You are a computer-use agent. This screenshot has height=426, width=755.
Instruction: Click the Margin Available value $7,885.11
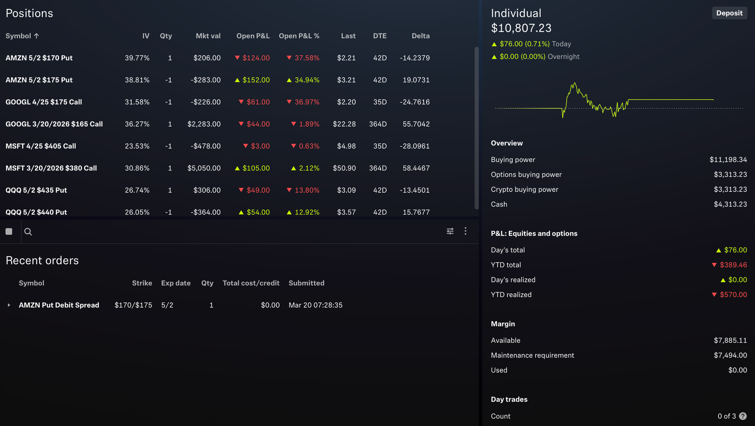click(x=730, y=340)
